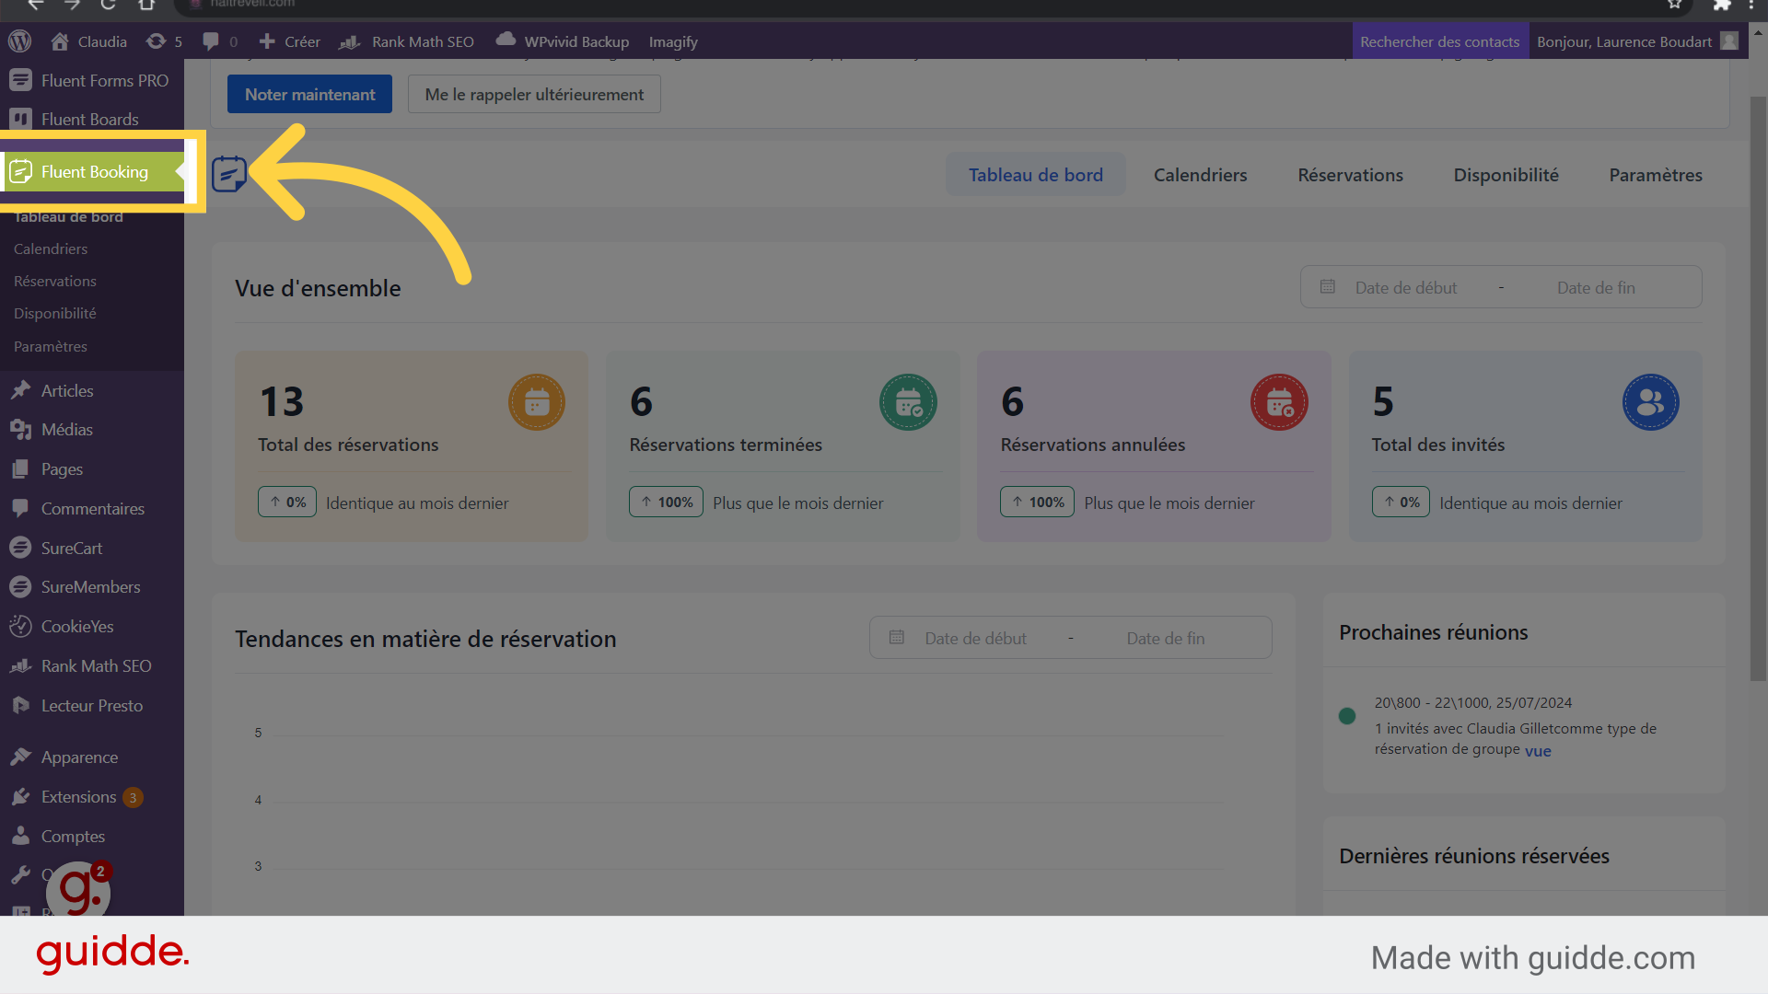Viewport: 1768px width, 994px height.
Task: Open the updates icon showing 5
Action: [x=157, y=41]
